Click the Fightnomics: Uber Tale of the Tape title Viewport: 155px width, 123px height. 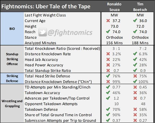pos(46,6)
